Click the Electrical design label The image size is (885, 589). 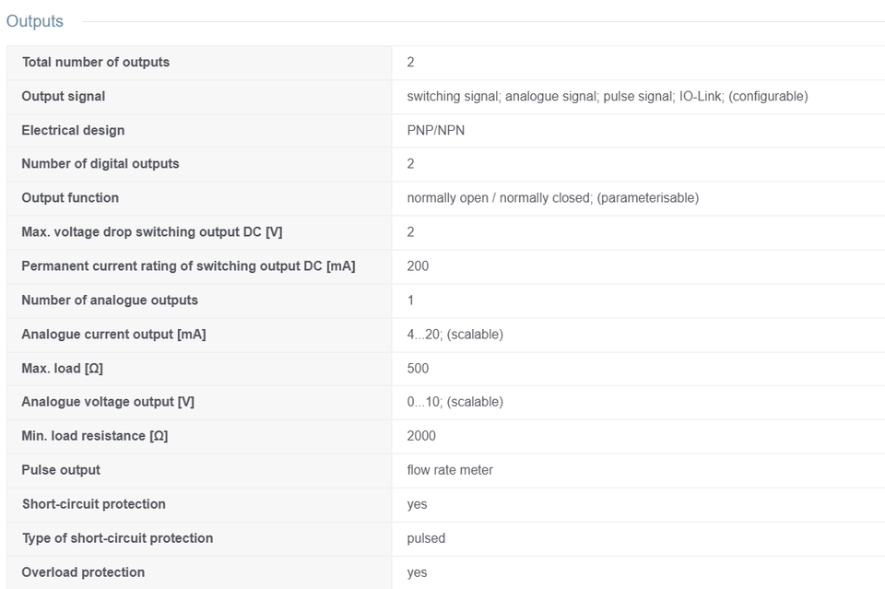[x=73, y=130]
